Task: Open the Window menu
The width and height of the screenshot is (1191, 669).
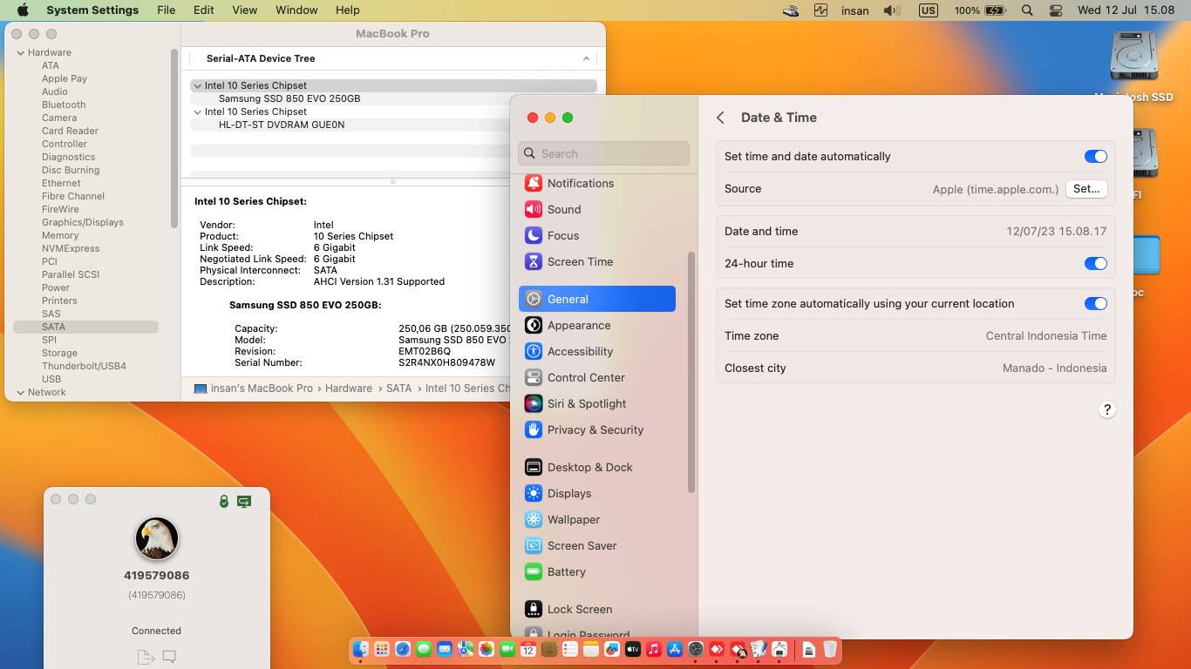Action: [x=296, y=10]
